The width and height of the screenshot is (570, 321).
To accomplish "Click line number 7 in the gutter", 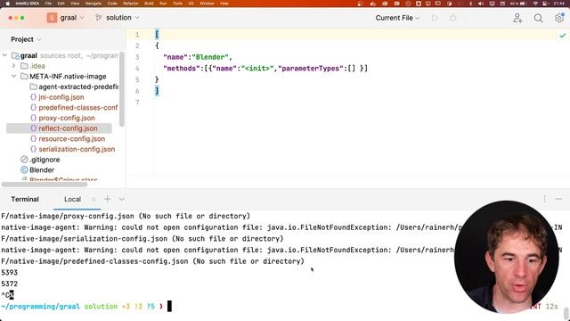I will tap(137, 103).
